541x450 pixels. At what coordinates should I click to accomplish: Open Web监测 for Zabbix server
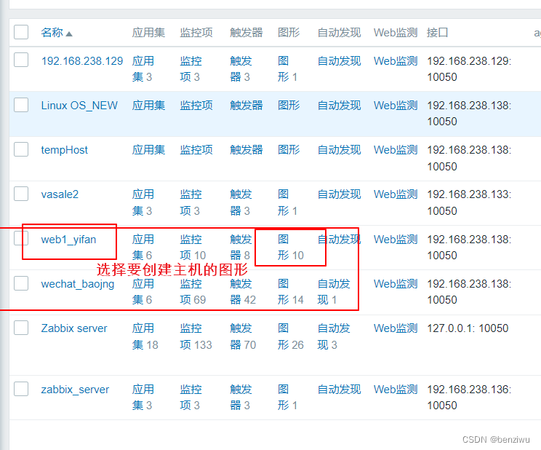[x=396, y=328]
